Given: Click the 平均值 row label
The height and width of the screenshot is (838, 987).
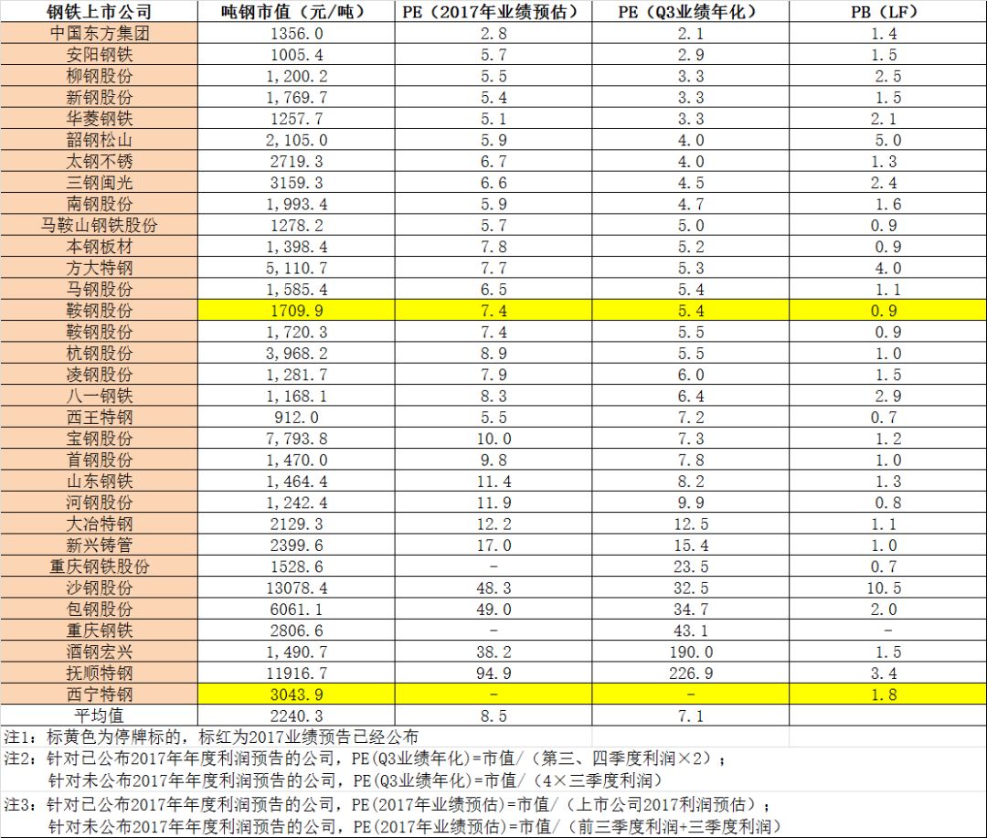Looking at the screenshot, I should (99, 716).
